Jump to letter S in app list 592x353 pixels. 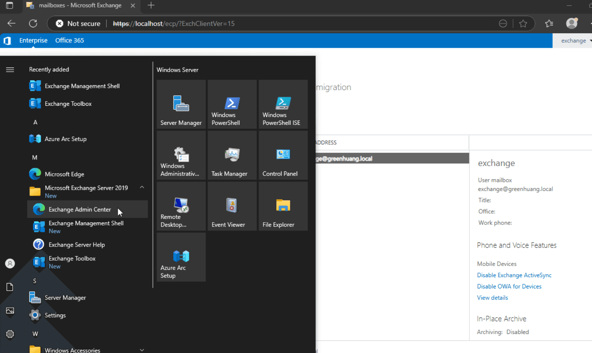35,281
